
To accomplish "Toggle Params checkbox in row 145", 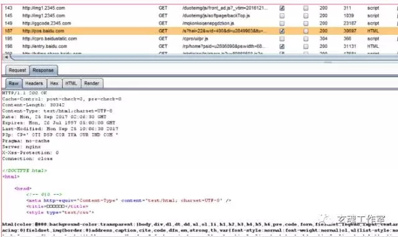I will click(282, 16).
